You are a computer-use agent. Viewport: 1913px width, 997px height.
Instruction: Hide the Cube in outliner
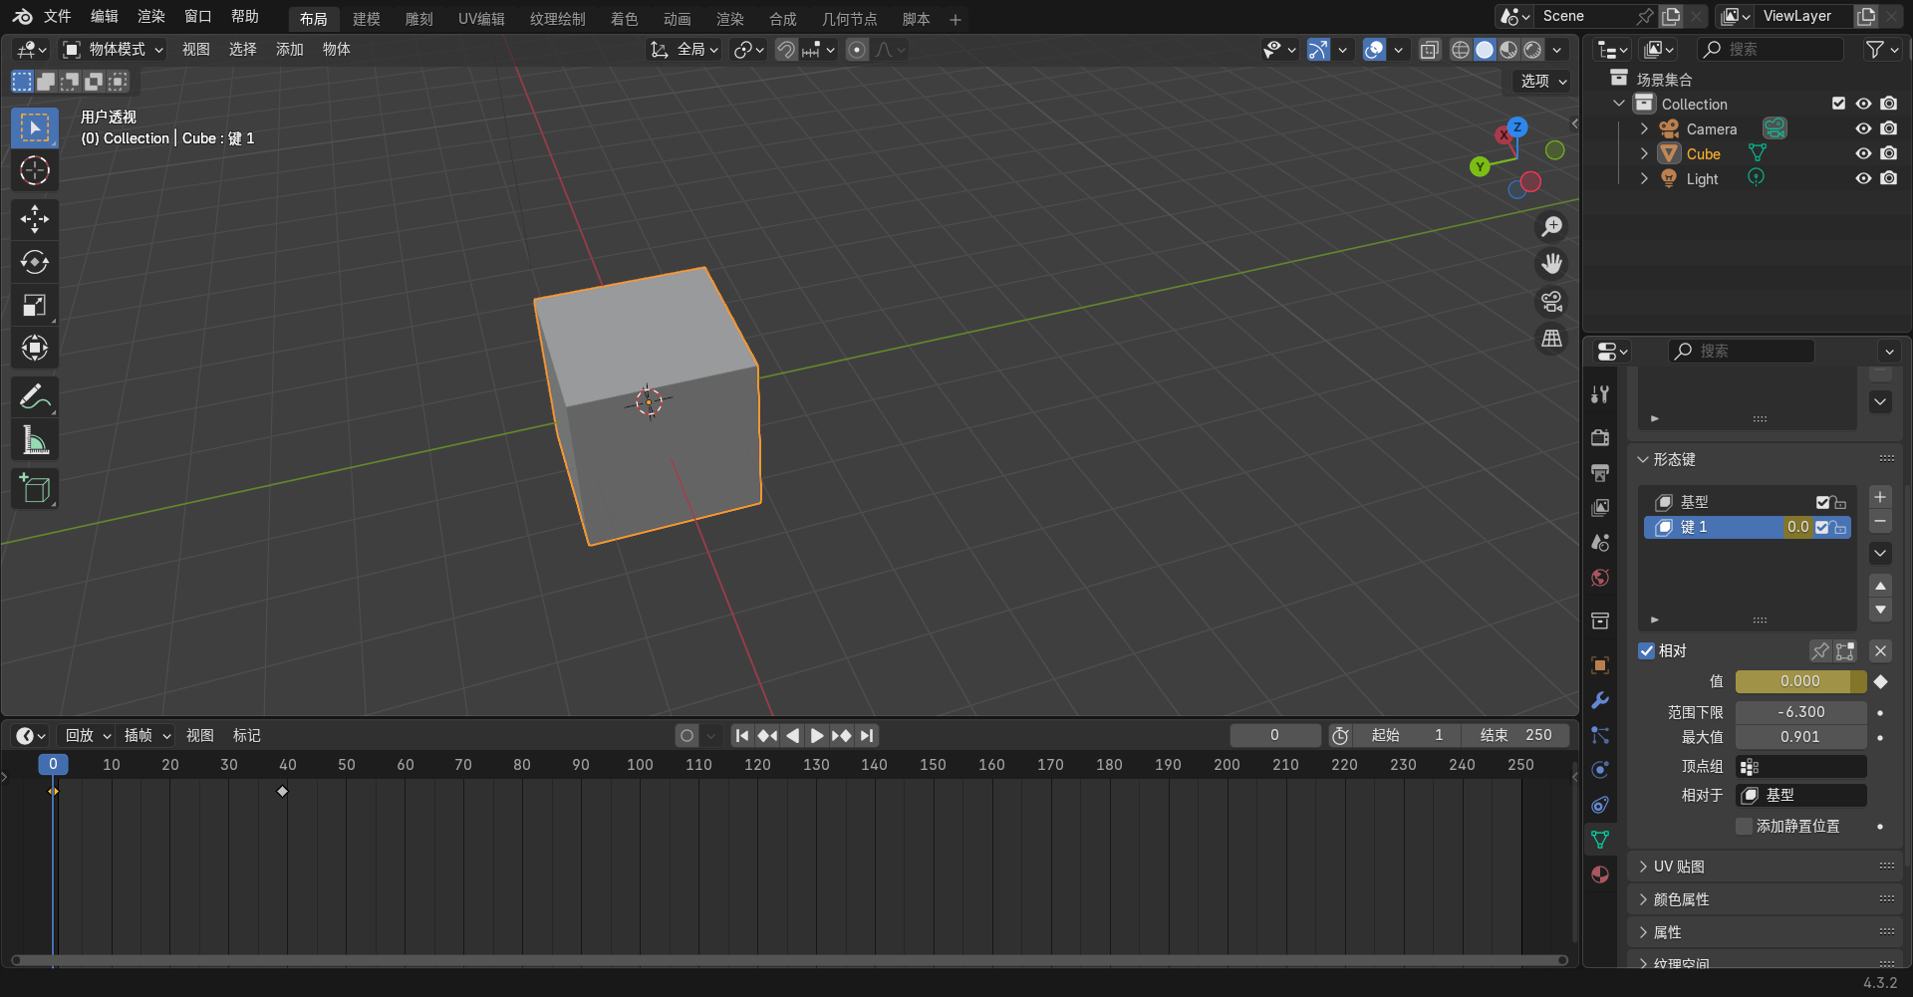point(1862,153)
